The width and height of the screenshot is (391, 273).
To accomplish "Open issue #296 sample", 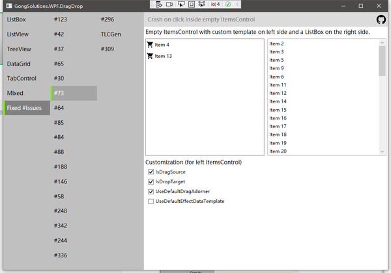I will coord(121,19).
